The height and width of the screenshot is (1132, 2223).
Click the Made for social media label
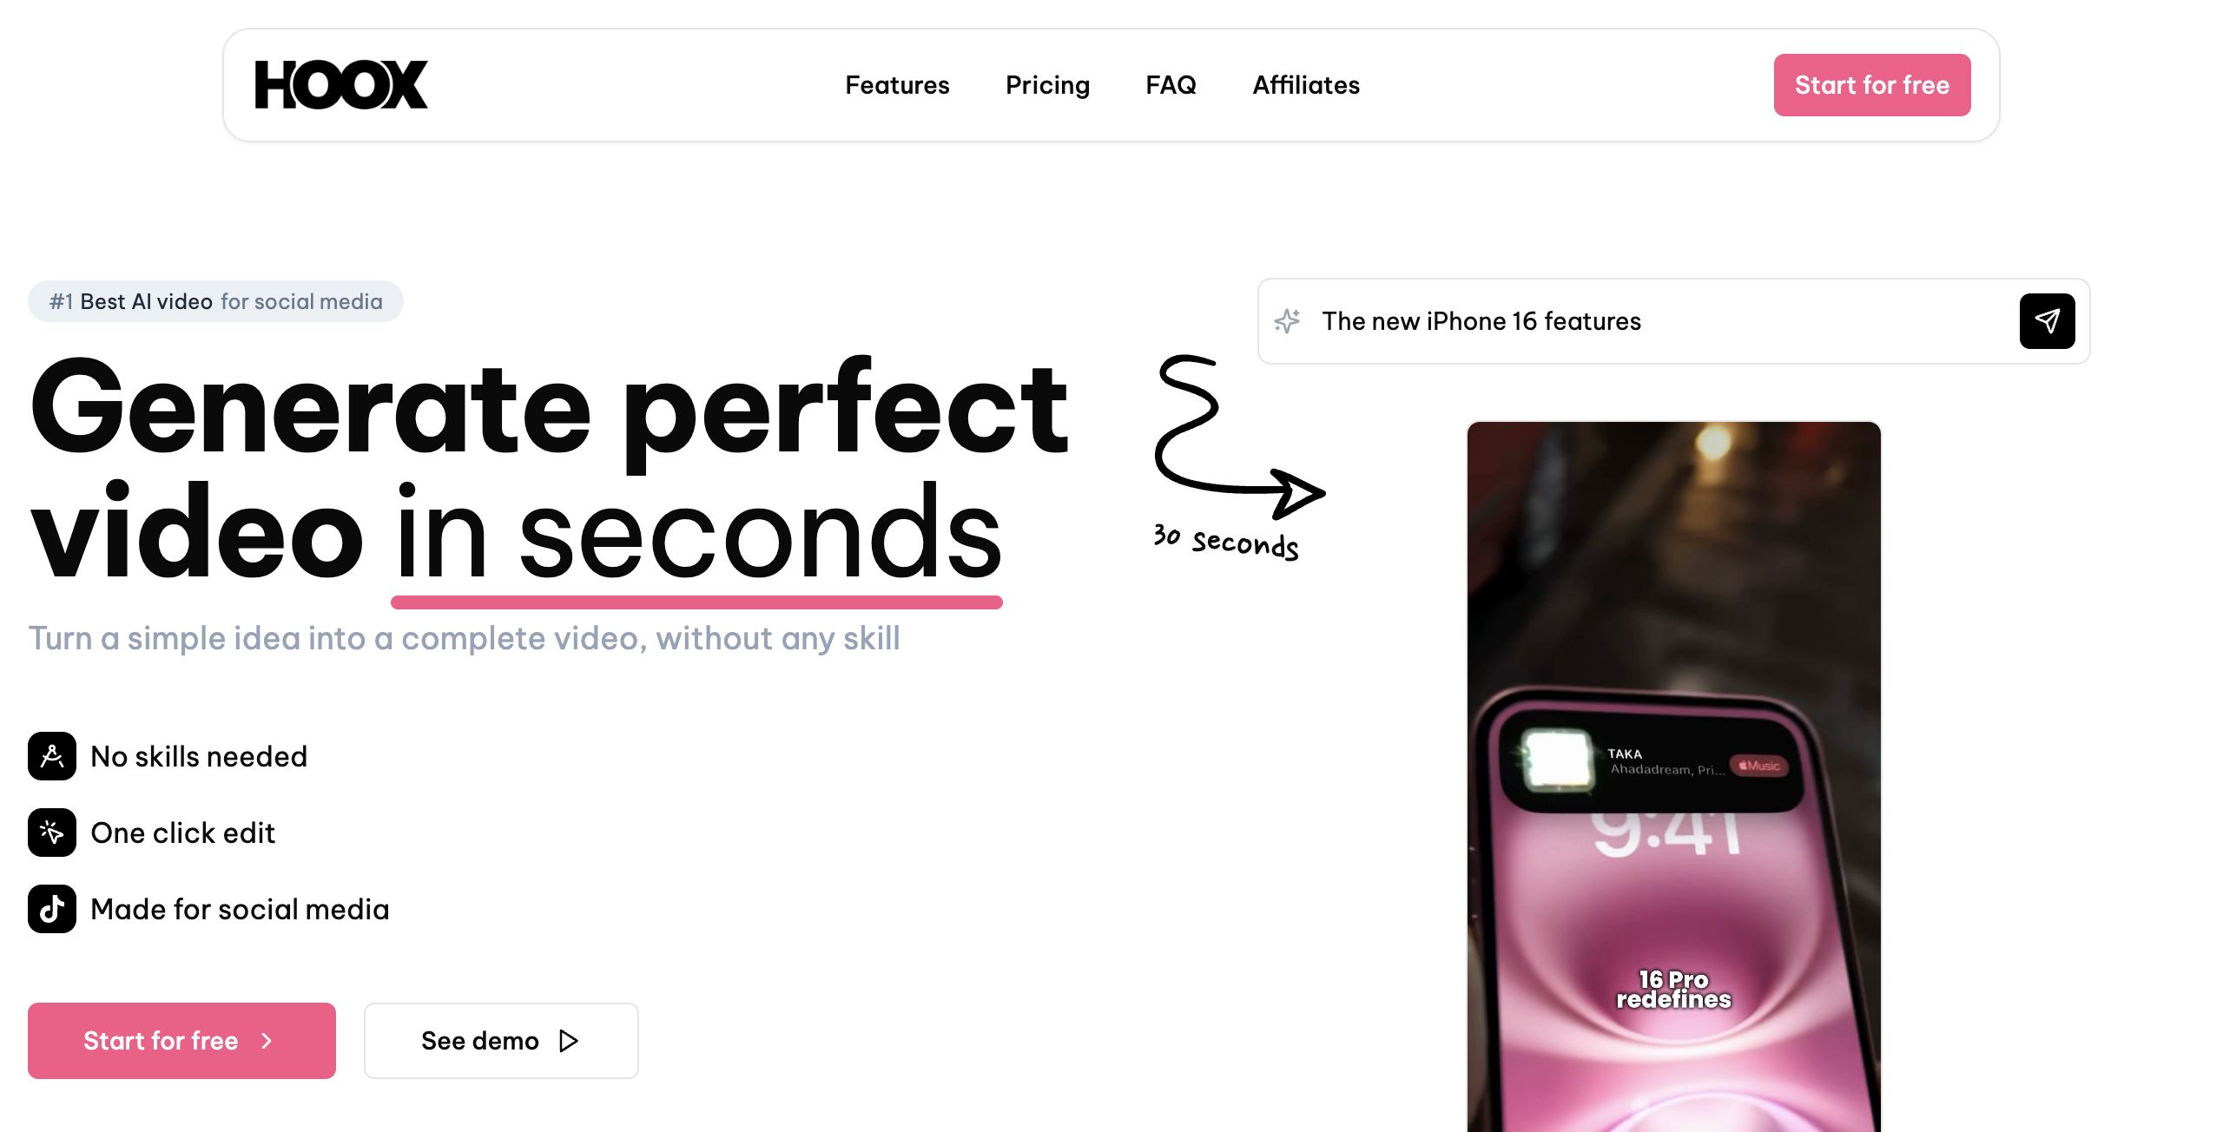[240, 909]
